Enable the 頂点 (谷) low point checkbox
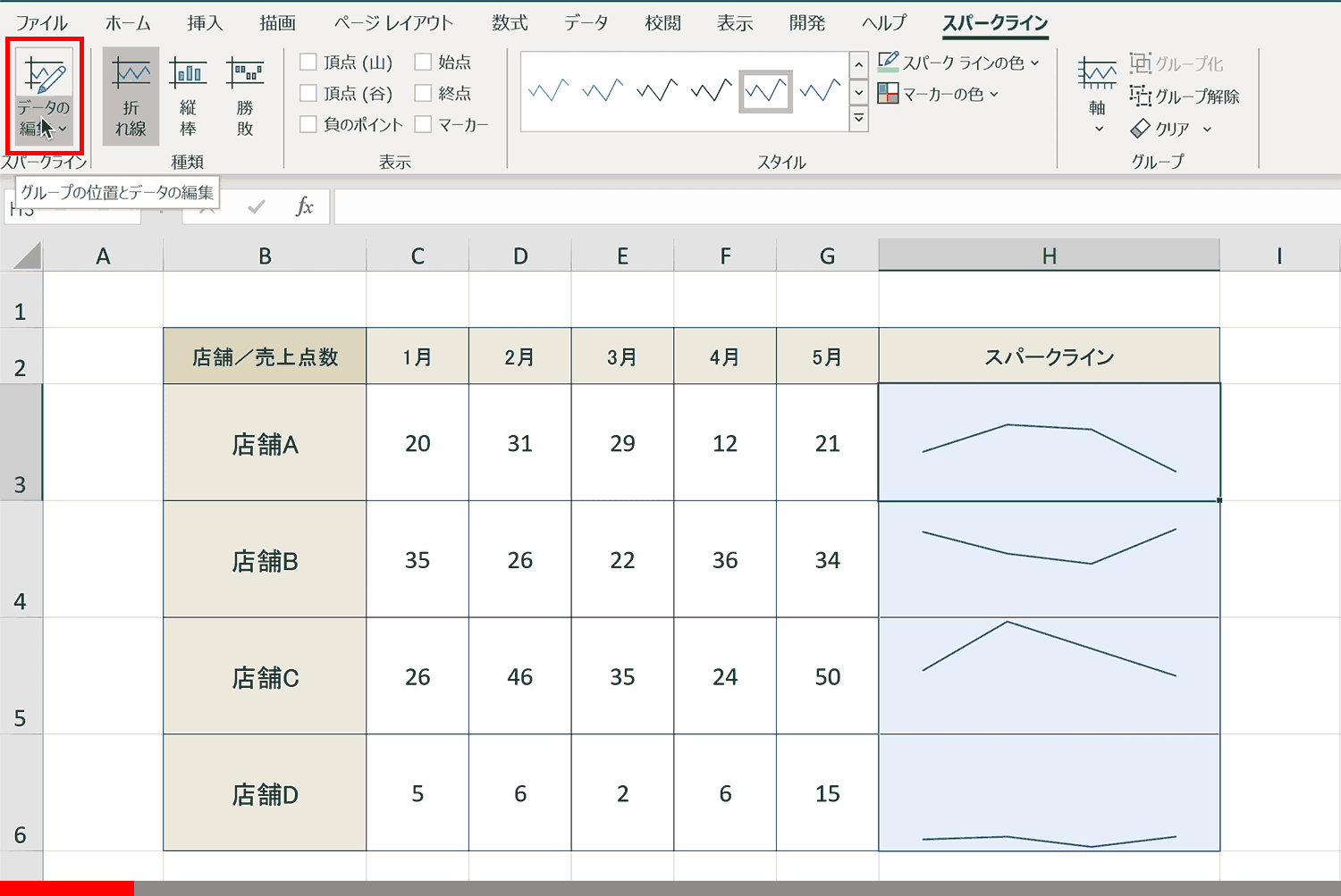Screen dimensions: 1341x896 [308, 93]
